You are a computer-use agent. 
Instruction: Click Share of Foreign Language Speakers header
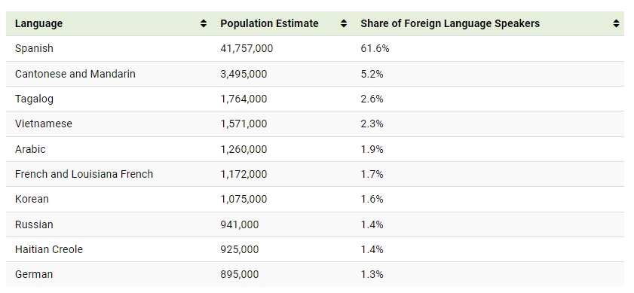pyautogui.click(x=450, y=23)
